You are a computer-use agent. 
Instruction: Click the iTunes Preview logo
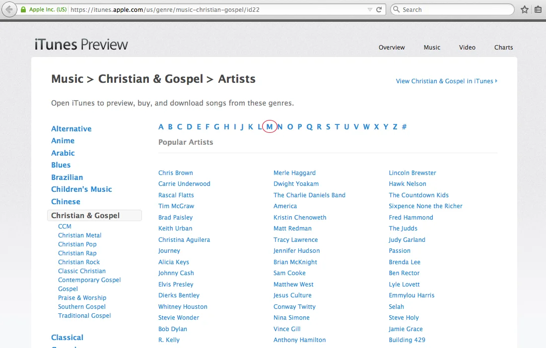click(x=81, y=45)
